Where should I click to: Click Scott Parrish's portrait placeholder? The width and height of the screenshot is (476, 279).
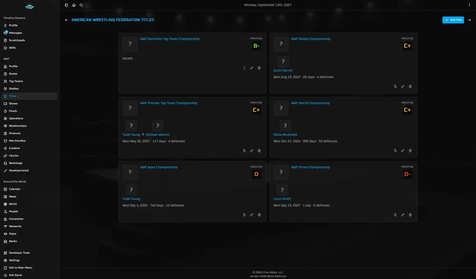pos(283,62)
